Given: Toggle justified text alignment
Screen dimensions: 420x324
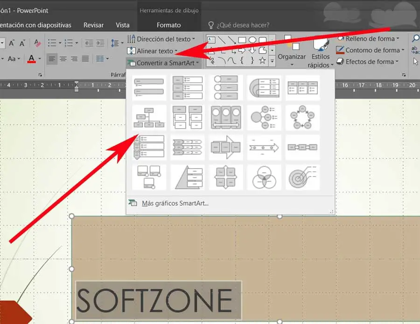Looking at the screenshot, I should 85,59.
